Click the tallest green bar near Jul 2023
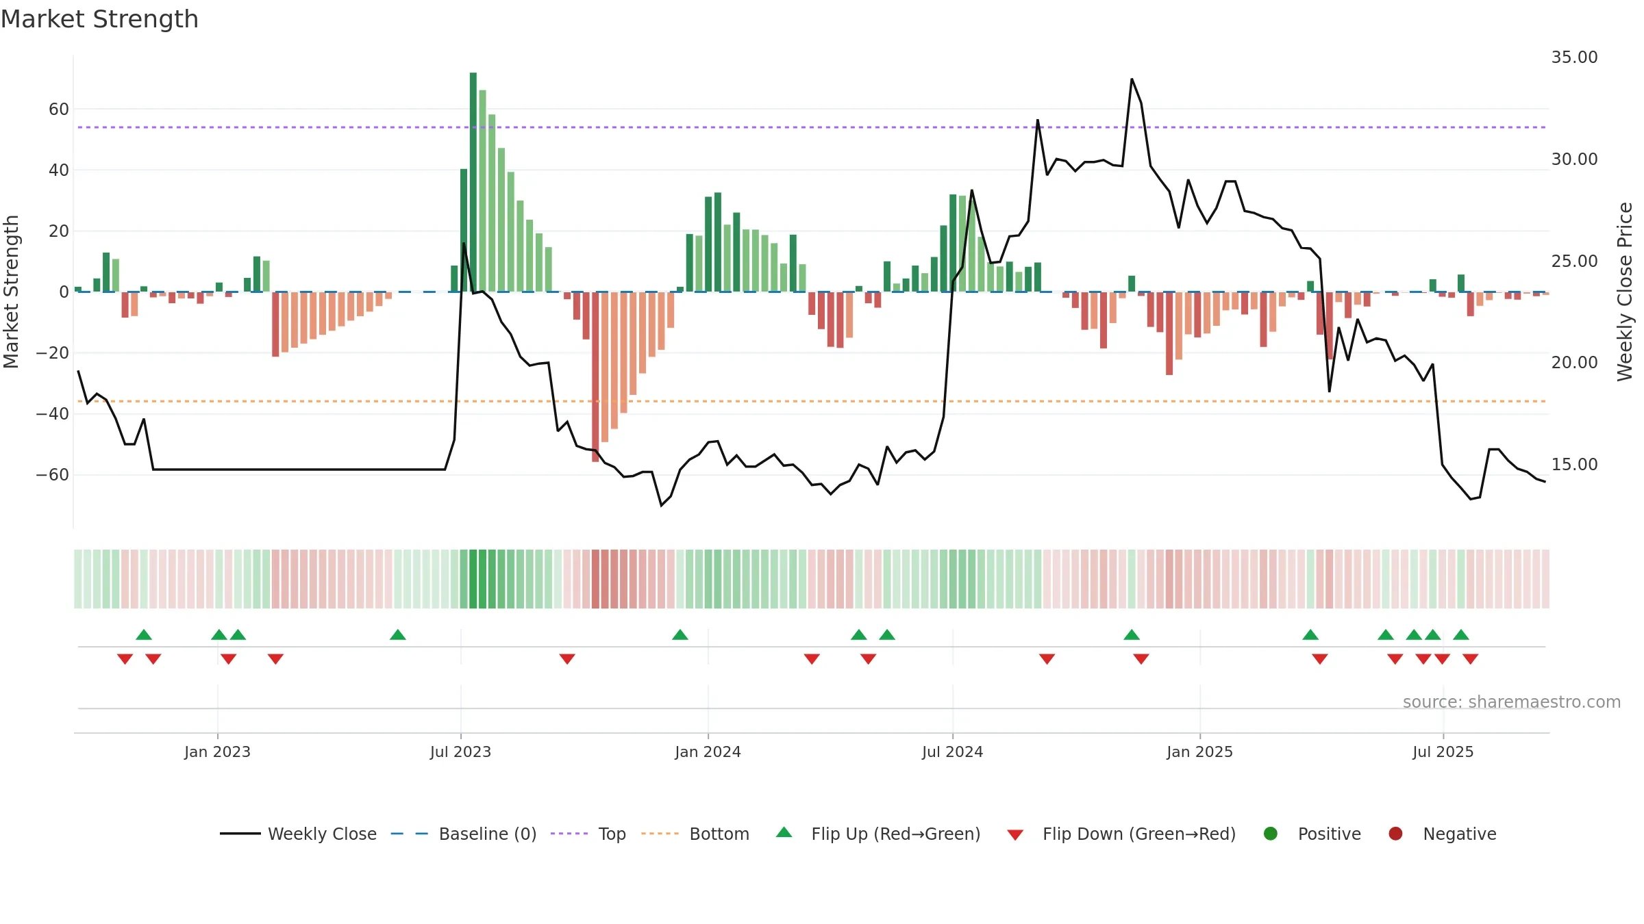The height and width of the screenshot is (924, 1644). (x=473, y=182)
